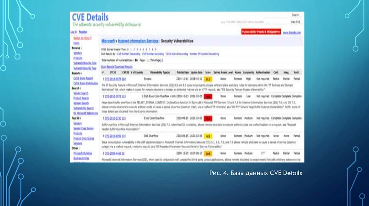Image resolution: width=369 pixels, height=206 pixels.
Task: Open Vulnerability Search in the sidebar
Action: pyautogui.click(x=84, y=108)
